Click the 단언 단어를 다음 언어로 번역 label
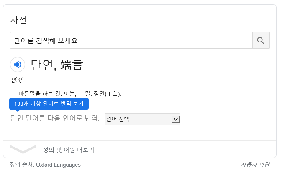This screenshot has height=175, width=285. 55,119
